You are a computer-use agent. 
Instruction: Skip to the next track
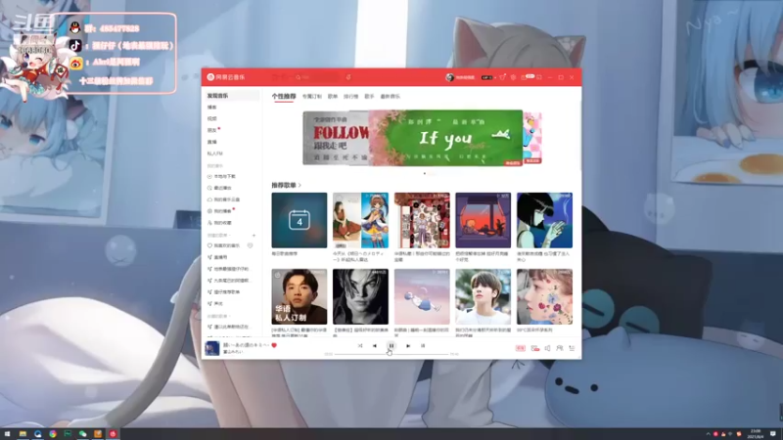pyautogui.click(x=408, y=346)
